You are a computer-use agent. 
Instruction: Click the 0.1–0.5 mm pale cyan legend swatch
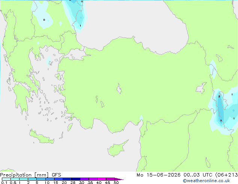6,179
